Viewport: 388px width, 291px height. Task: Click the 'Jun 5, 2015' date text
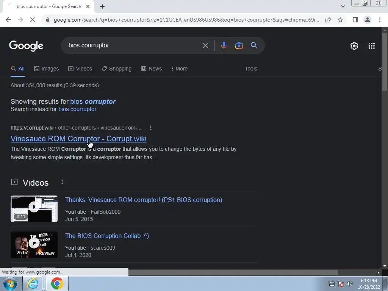tap(79, 219)
